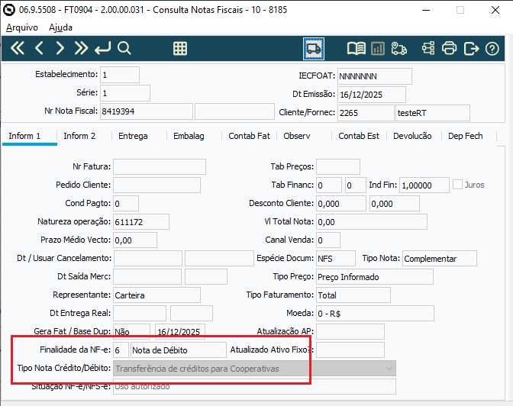Image resolution: width=513 pixels, height=406 pixels.
Task: Switch to the Entrega tab
Action: tap(133, 136)
